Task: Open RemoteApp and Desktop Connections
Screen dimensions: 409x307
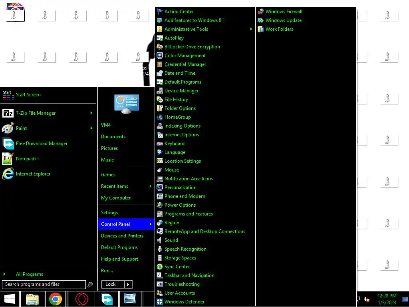Action: (x=205, y=231)
